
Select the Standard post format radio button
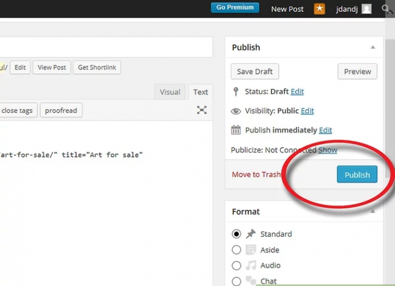point(237,234)
